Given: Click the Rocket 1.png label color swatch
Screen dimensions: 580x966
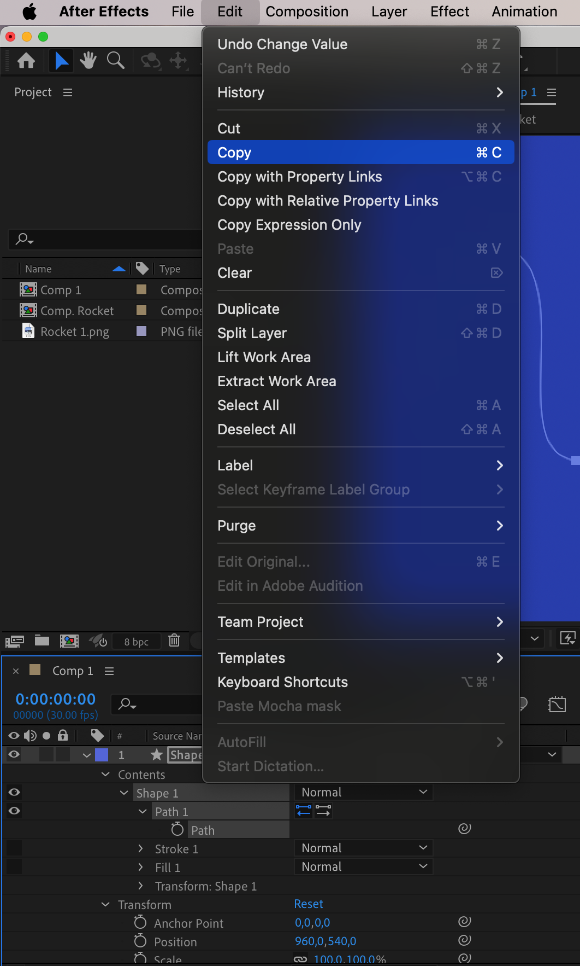Looking at the screenshot, I should (x=141, y=330).
